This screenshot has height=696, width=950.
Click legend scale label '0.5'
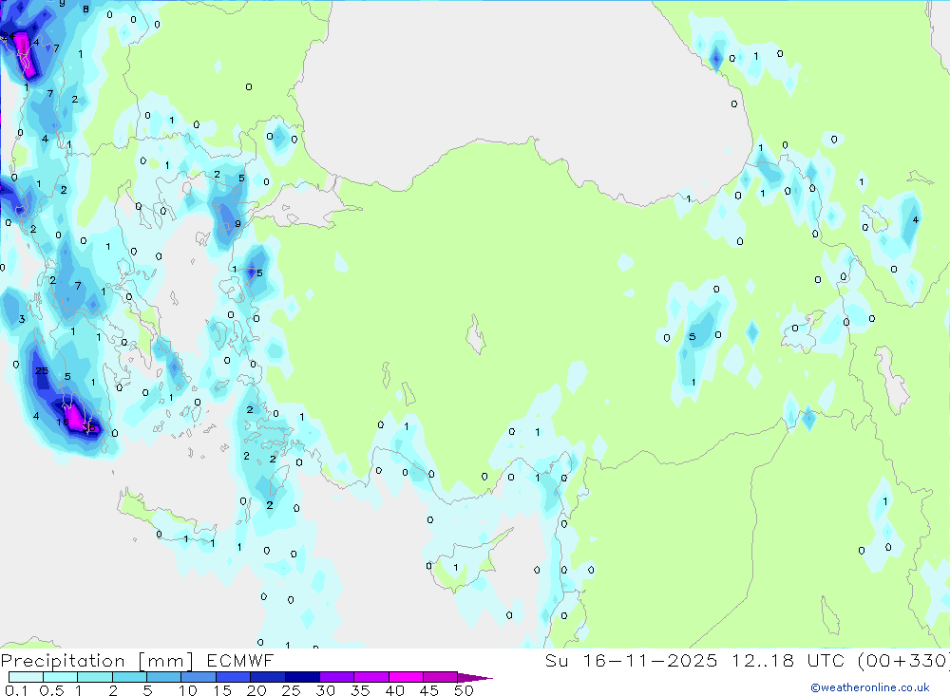[x=51, y=690]
